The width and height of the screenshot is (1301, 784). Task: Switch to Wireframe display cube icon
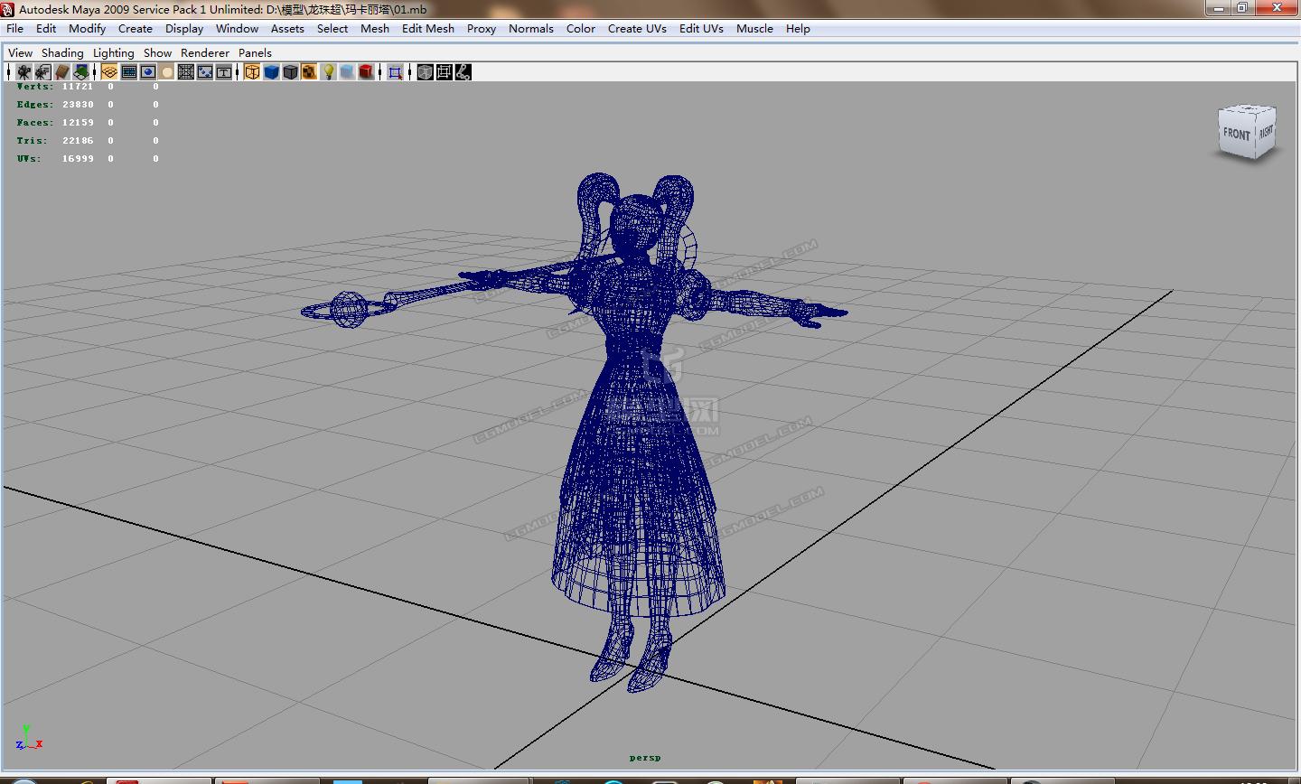(252, 72)
